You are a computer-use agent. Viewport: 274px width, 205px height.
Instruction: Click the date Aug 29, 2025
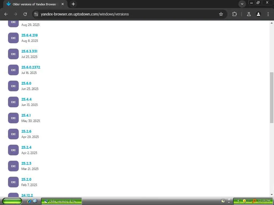pyautogui.click(x=31, y=25)
